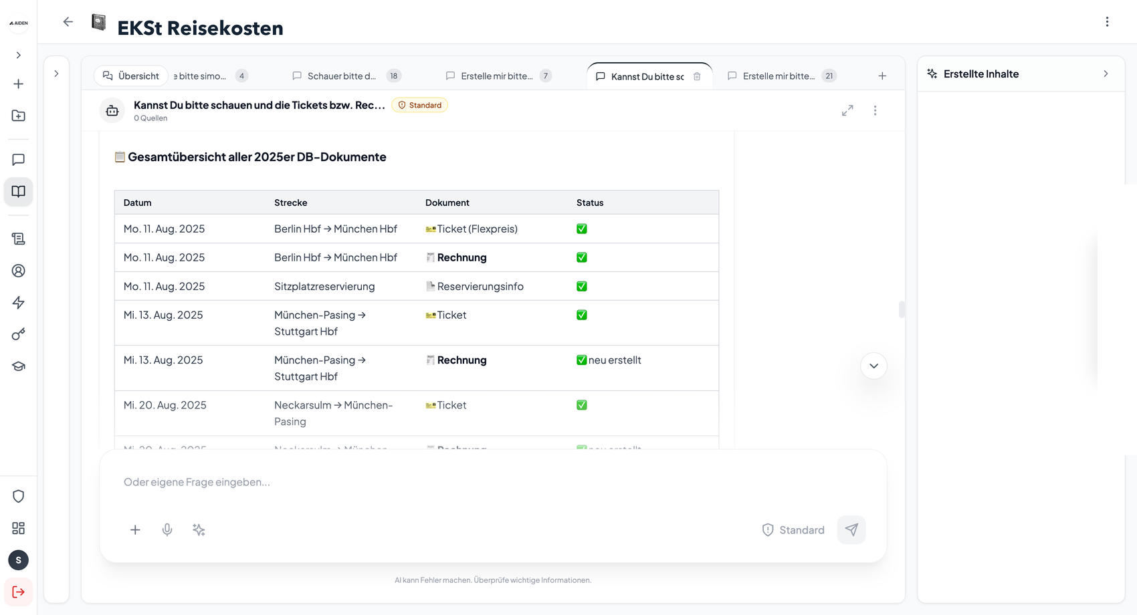
Task: Open the lightning bolt icon in sidebar
Action: (18, 302)
